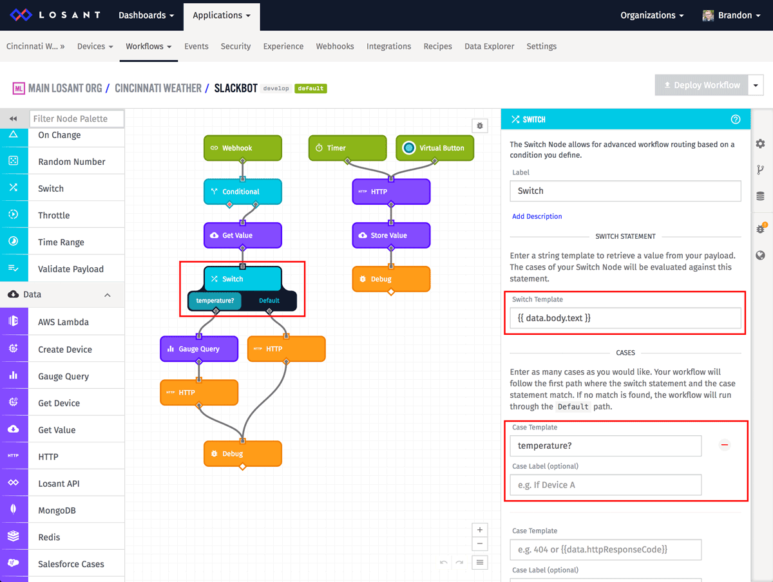Screen dimensions: 773x582
Task: Open the globals globe icon in sidebar
Action: (761, 255)
